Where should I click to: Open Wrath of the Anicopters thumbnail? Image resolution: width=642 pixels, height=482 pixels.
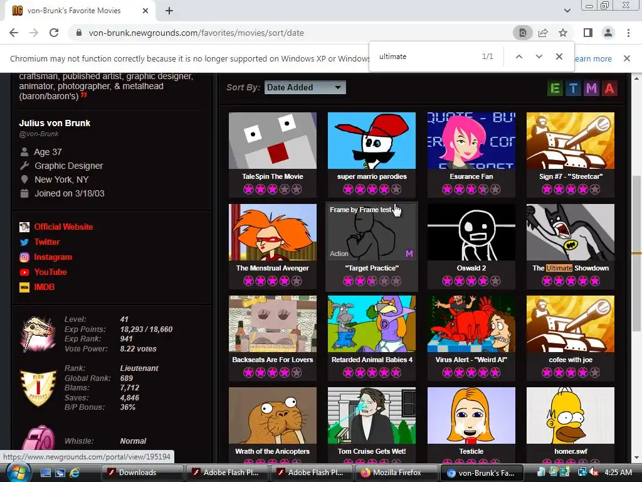[273, 415]
